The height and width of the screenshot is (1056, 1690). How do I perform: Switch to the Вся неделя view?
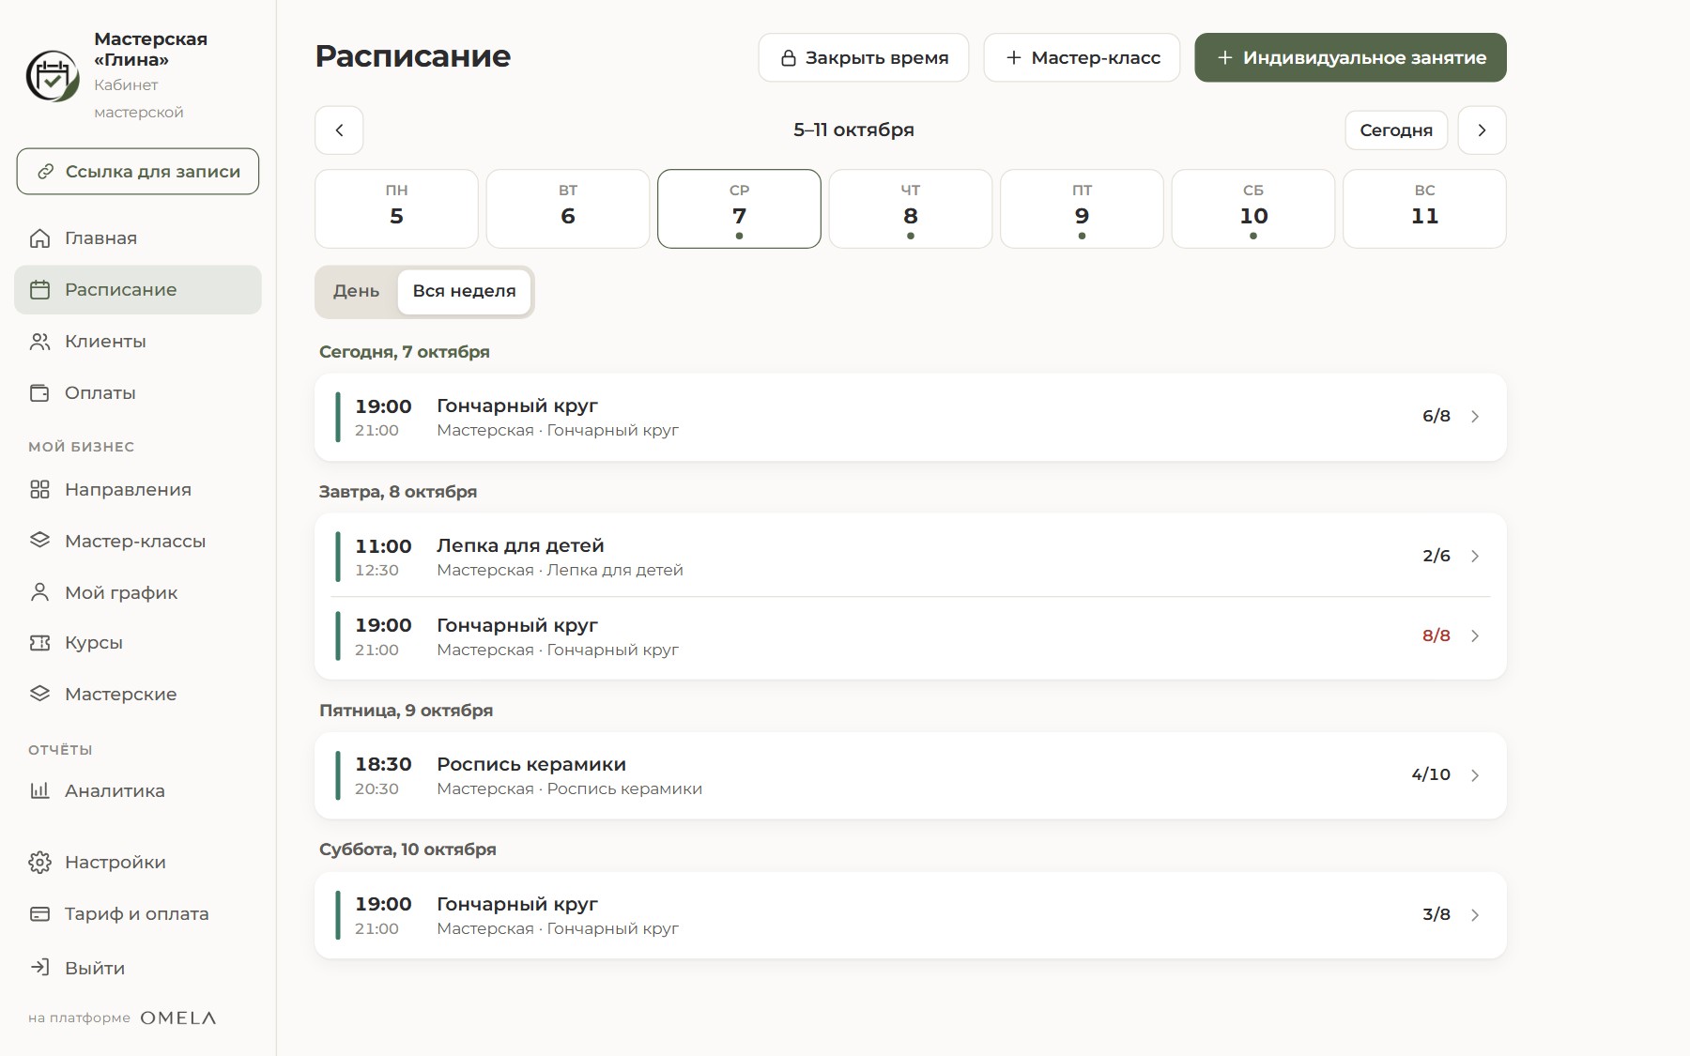pos(465,292)
